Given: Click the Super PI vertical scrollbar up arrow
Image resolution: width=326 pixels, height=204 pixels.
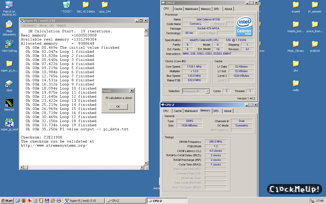Looking at the screenshot, I should (146, 30).
